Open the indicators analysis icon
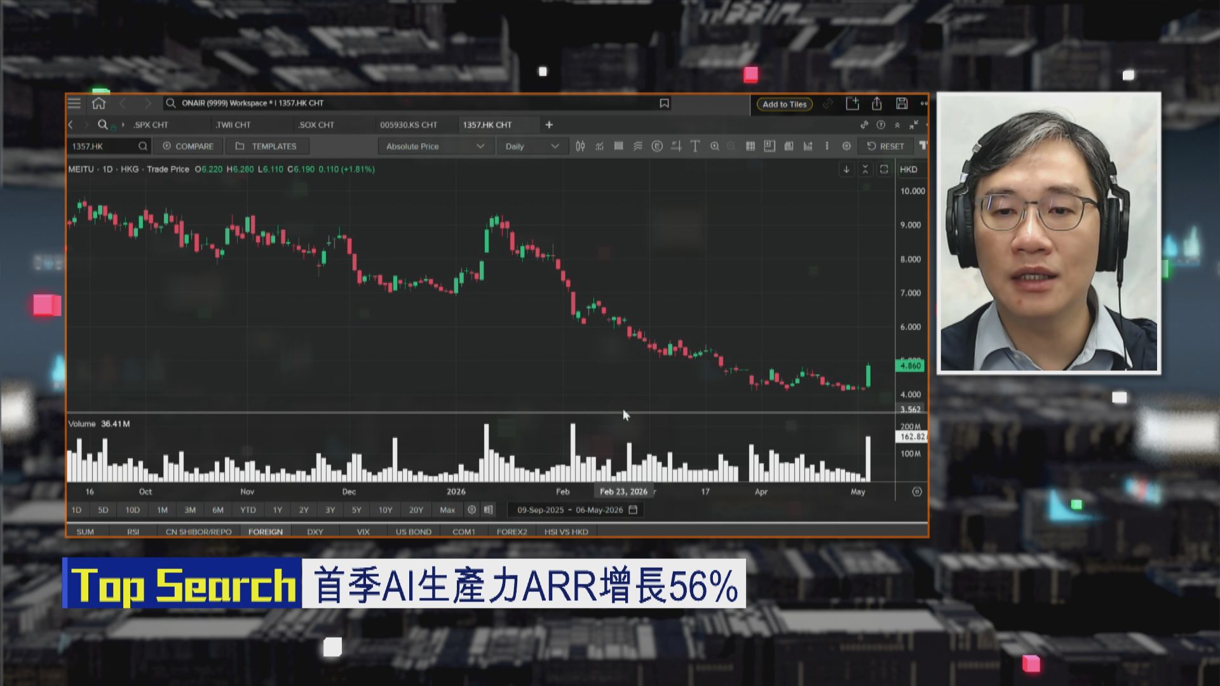This screenshot has width=1220, height=686. (x=599, y=146)
